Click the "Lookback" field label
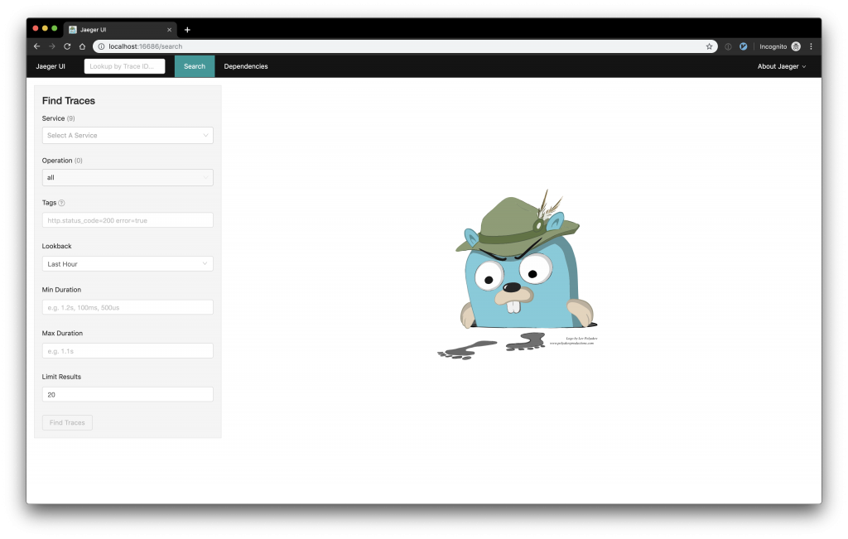This screenshot has width=848, height=539. tap(57, 246)
